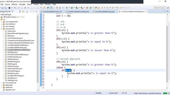Click the Previous Annotation icon

[113, 8]
